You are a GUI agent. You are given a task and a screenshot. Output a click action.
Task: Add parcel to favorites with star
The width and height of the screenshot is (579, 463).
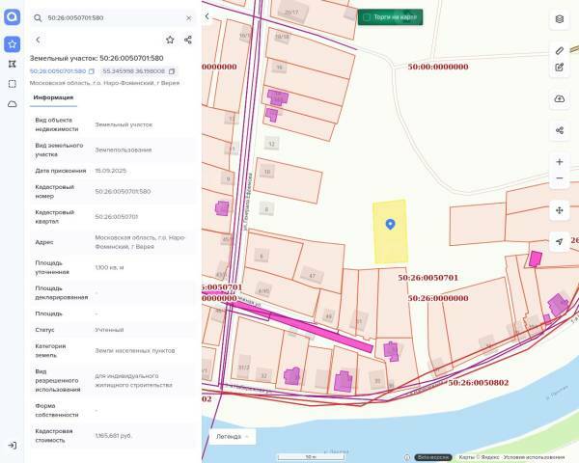pyautogui.click(x=170, y=40)
